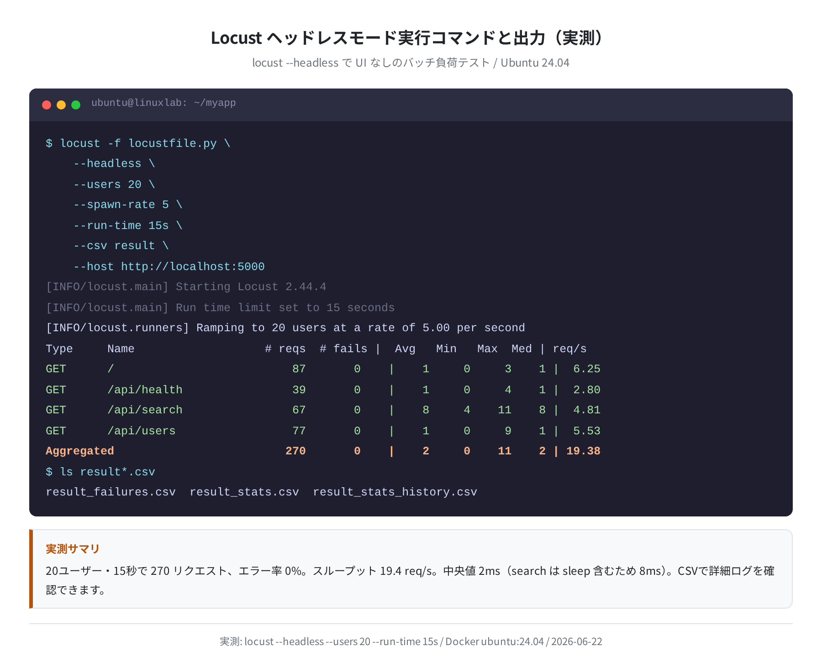
Task: Click the file name result_stats_history.csv
Action: 395,492
